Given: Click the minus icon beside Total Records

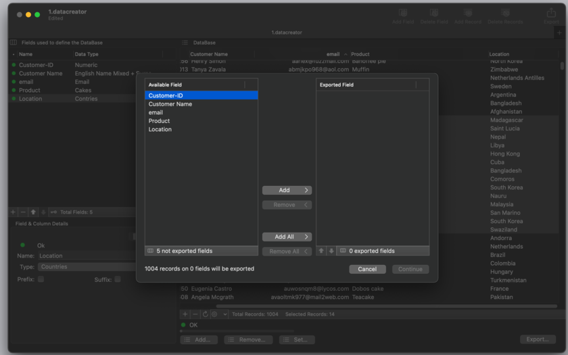Looking at the screenshot, I should [195, 314].
